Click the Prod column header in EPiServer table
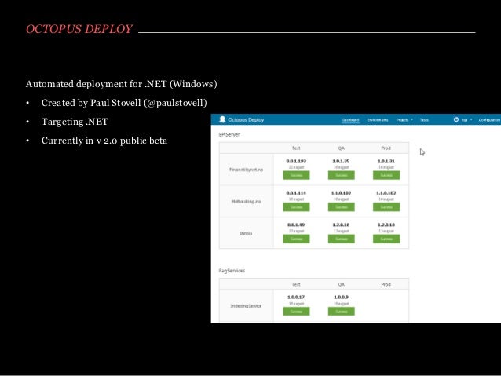The height and width of the screenshot is (376, 501). (x=386, y=148)
